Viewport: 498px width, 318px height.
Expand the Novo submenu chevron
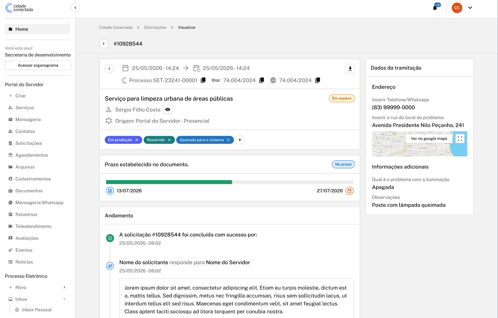tap(64, 287)
